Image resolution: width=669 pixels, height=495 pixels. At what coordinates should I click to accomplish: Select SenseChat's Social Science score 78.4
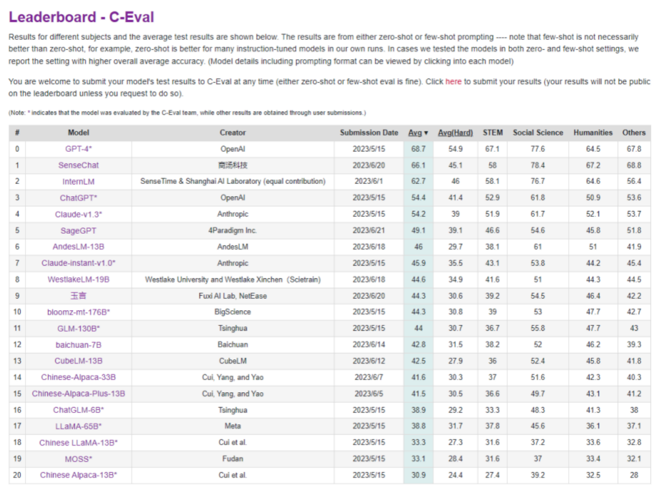[538, 165]
